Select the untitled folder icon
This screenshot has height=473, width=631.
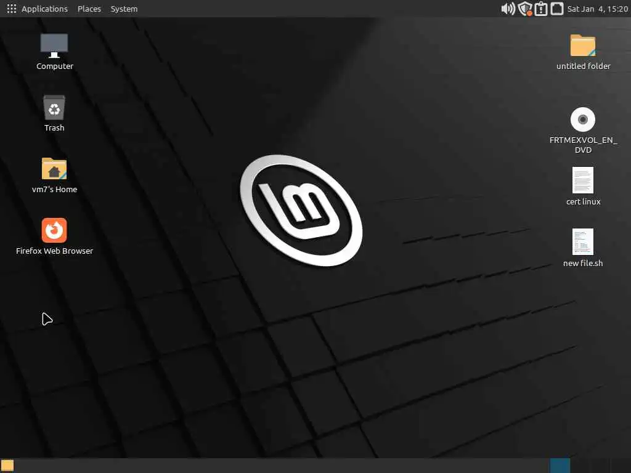coord(583,46)
